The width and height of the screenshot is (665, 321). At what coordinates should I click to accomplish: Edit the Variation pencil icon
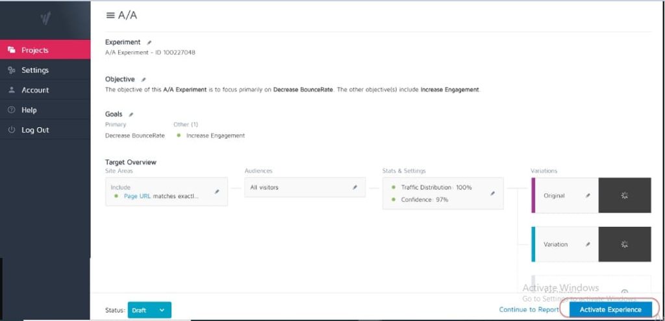point(587,244)
